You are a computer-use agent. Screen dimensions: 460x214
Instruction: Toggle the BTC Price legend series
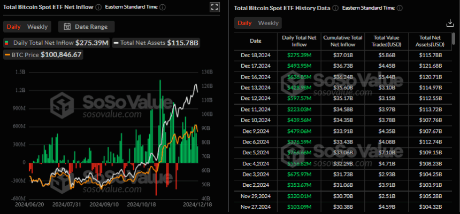pyautogui.click(x=43, y=54)
